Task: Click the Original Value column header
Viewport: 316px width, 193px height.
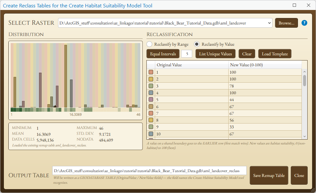Action: coord(192,65)
